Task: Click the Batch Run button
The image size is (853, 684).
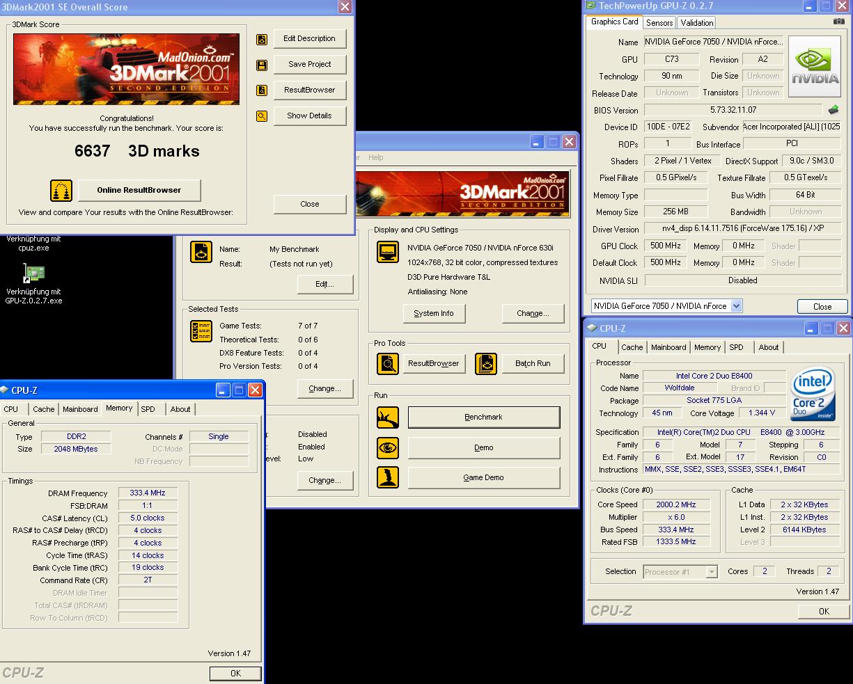Action: [533, 363]
